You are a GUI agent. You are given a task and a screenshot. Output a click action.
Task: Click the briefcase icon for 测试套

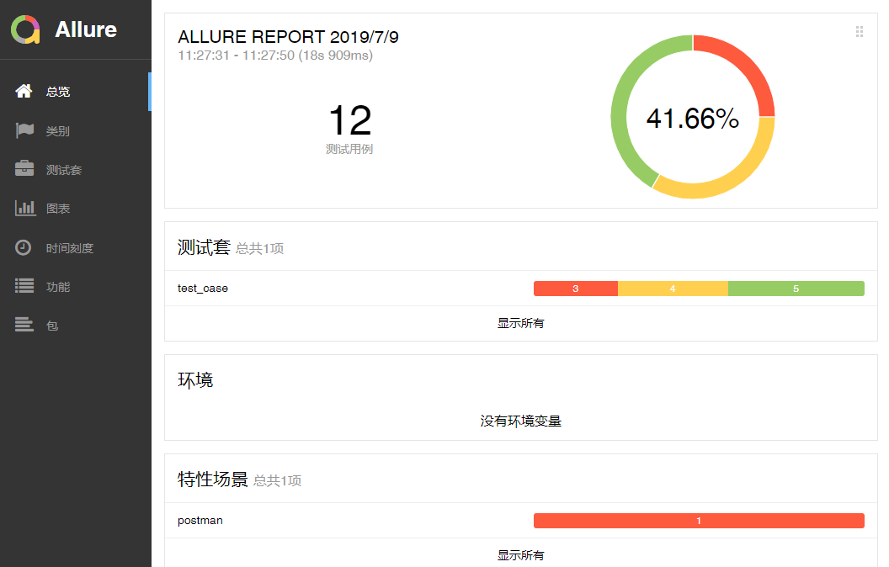click(24, 169)
